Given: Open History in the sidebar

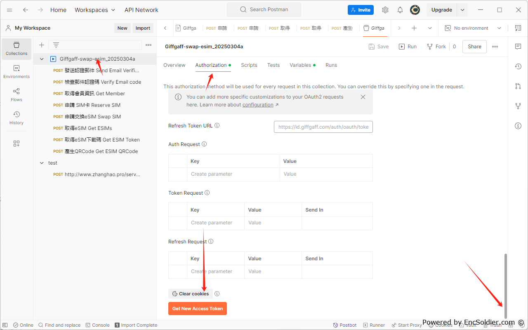Looking at the screenshot, I should pos(16,118).
